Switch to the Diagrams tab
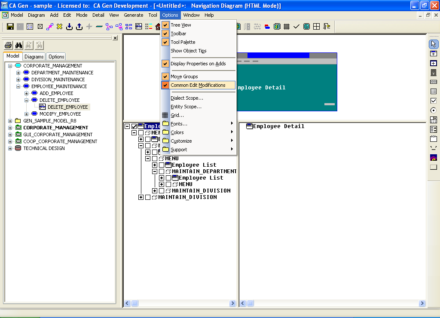This screenshot has width=440, height=318. tap(34, 57)
